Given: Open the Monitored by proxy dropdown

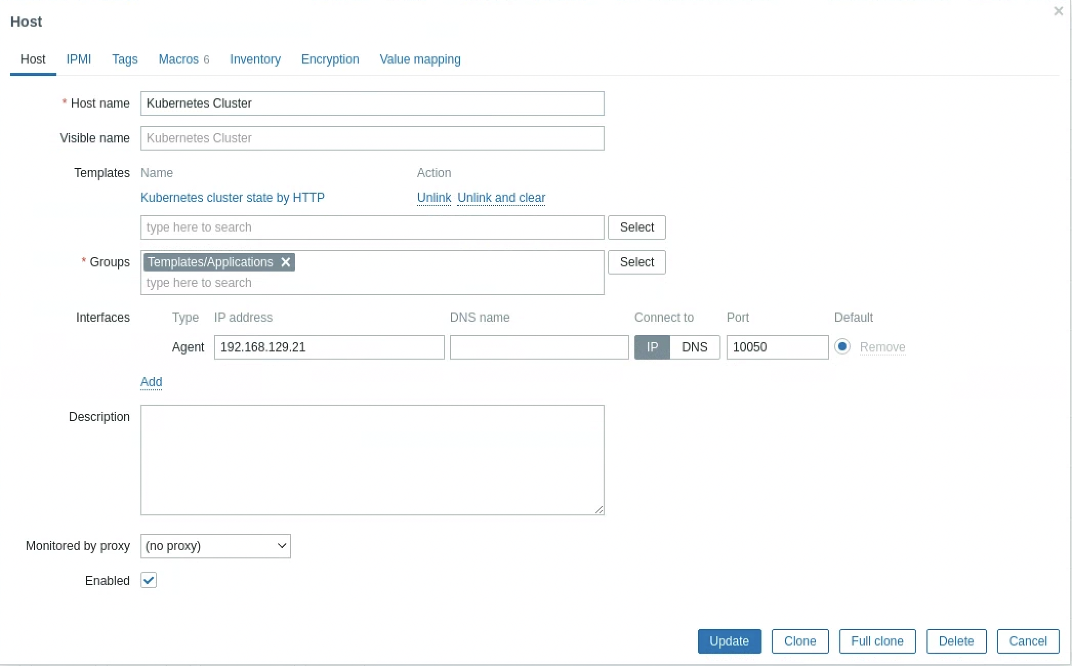Looking at the screenshot, I should click(x=215, y=546).
